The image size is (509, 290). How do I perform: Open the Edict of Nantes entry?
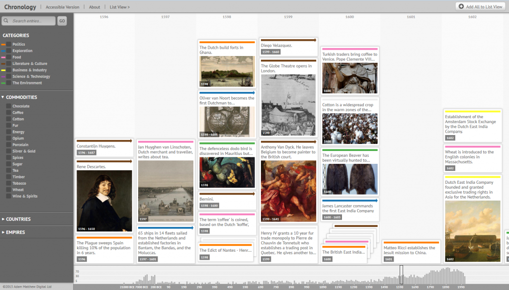pyautogui.click(x=226, y=252)
